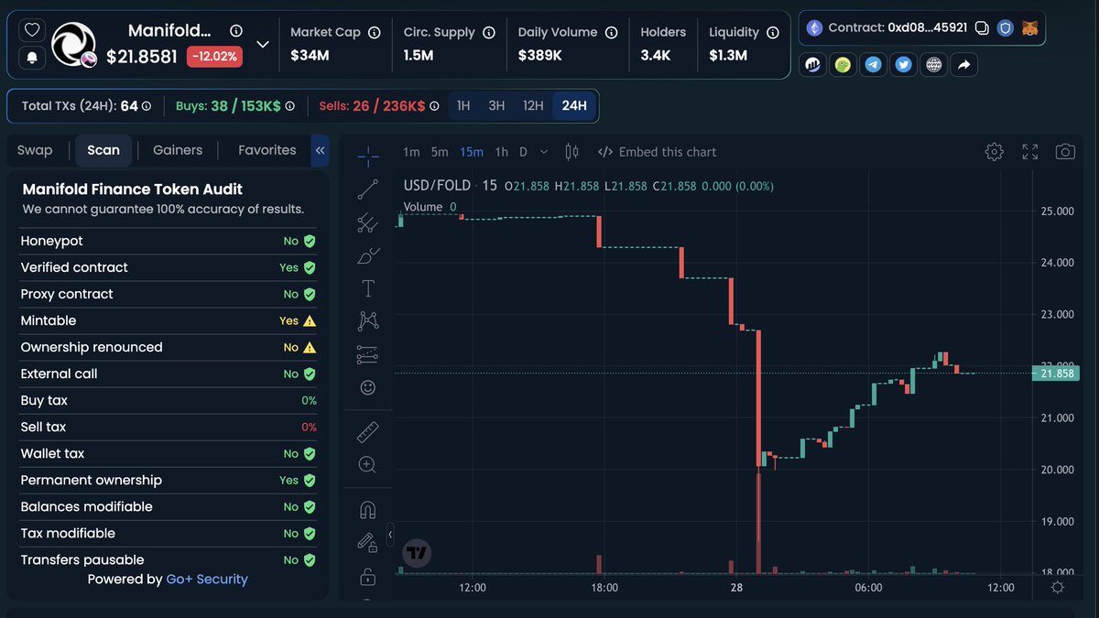Copy the contract address
1099x618 pixels.
[981, 27]
